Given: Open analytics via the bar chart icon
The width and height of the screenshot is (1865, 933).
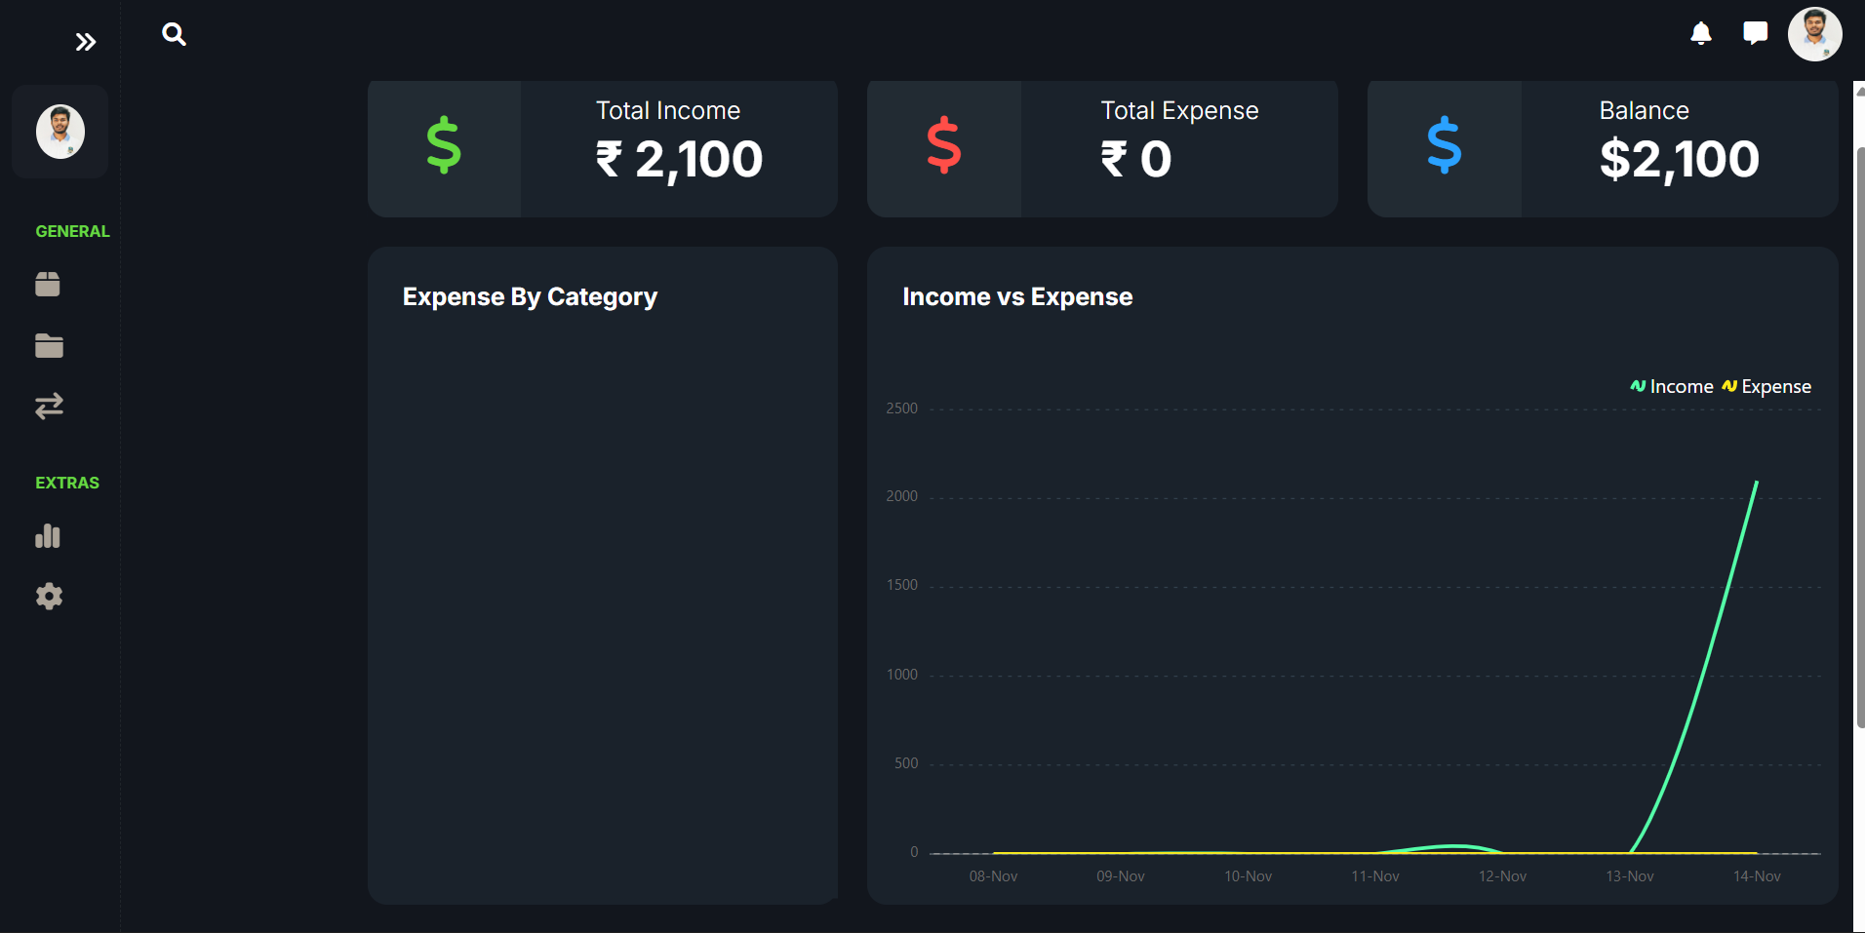Looking at the screenshot, I should [48, 536].
